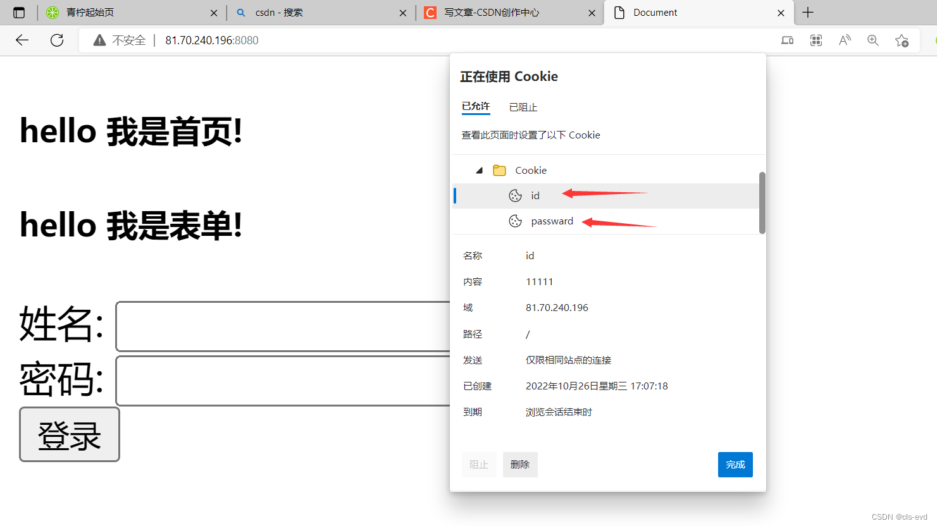Click the 完成 button
937x526 pixels.
(x=735, y=465)
